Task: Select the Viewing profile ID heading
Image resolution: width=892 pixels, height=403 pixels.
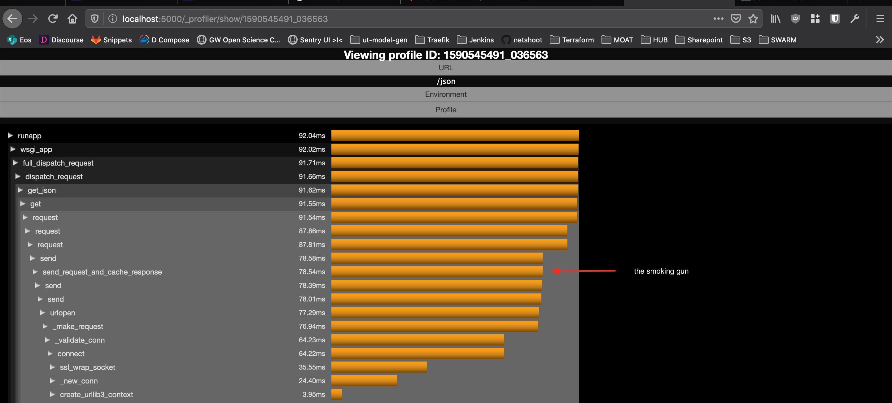Action: (x=446, y=55)
